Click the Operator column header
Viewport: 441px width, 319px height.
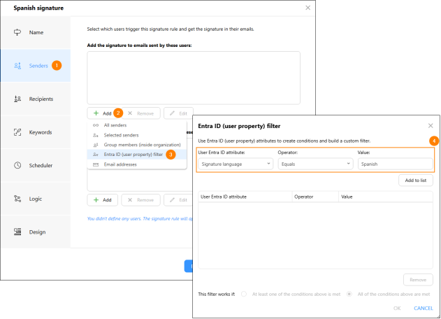(x=315, y=197)
